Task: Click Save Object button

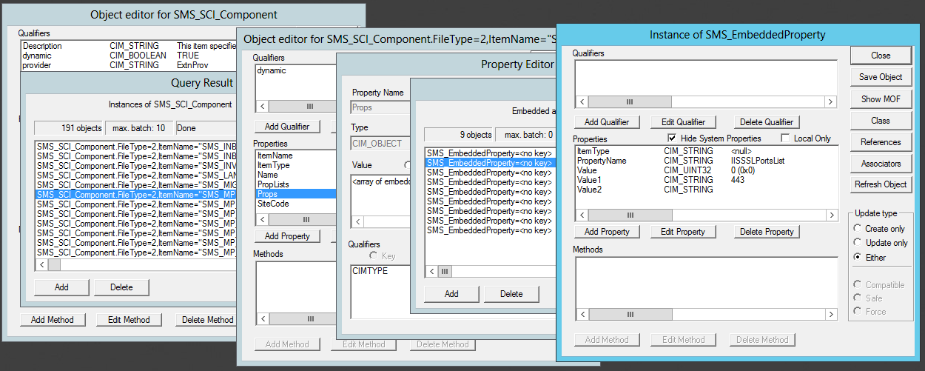Action: (x=881, y=77)
